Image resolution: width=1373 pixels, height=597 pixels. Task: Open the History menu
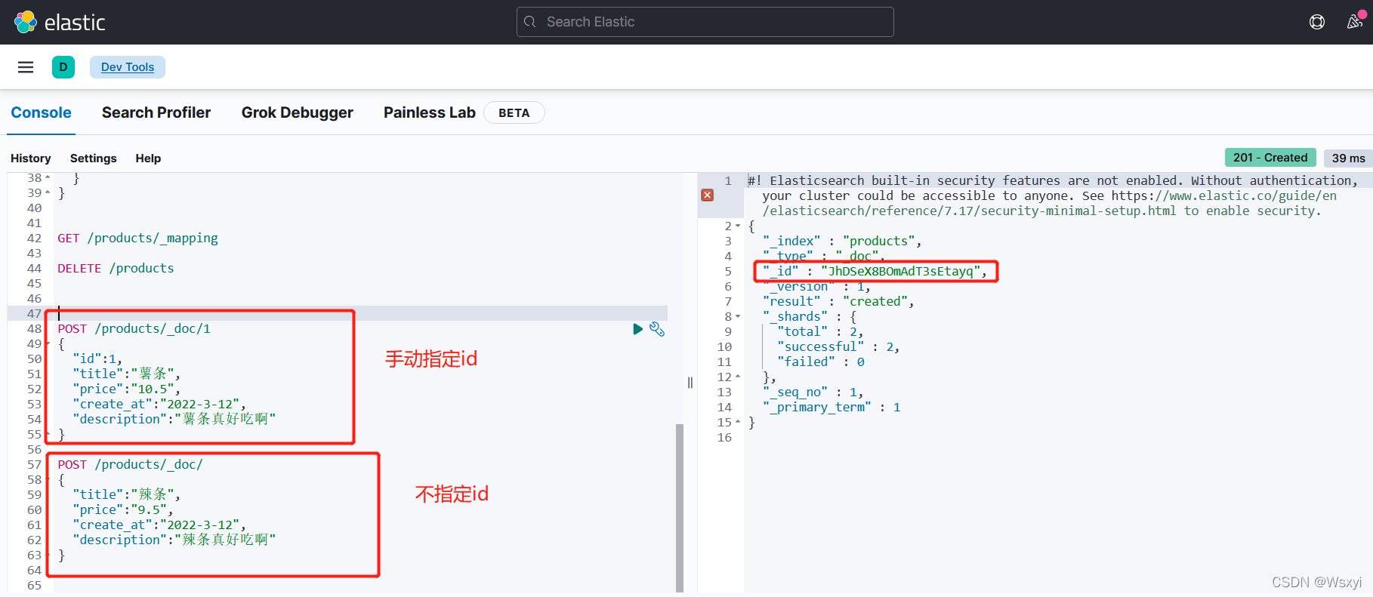click(x=31, y=158)
